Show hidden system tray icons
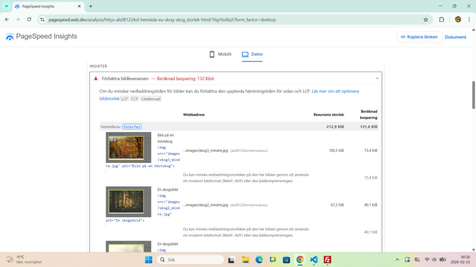Image resolution: width=476 pixels, height=267 pixels. point(397,260)
